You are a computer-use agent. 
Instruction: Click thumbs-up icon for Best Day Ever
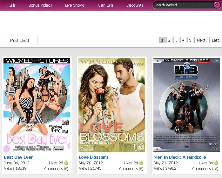pyautogui.click(x=66, y=163)
